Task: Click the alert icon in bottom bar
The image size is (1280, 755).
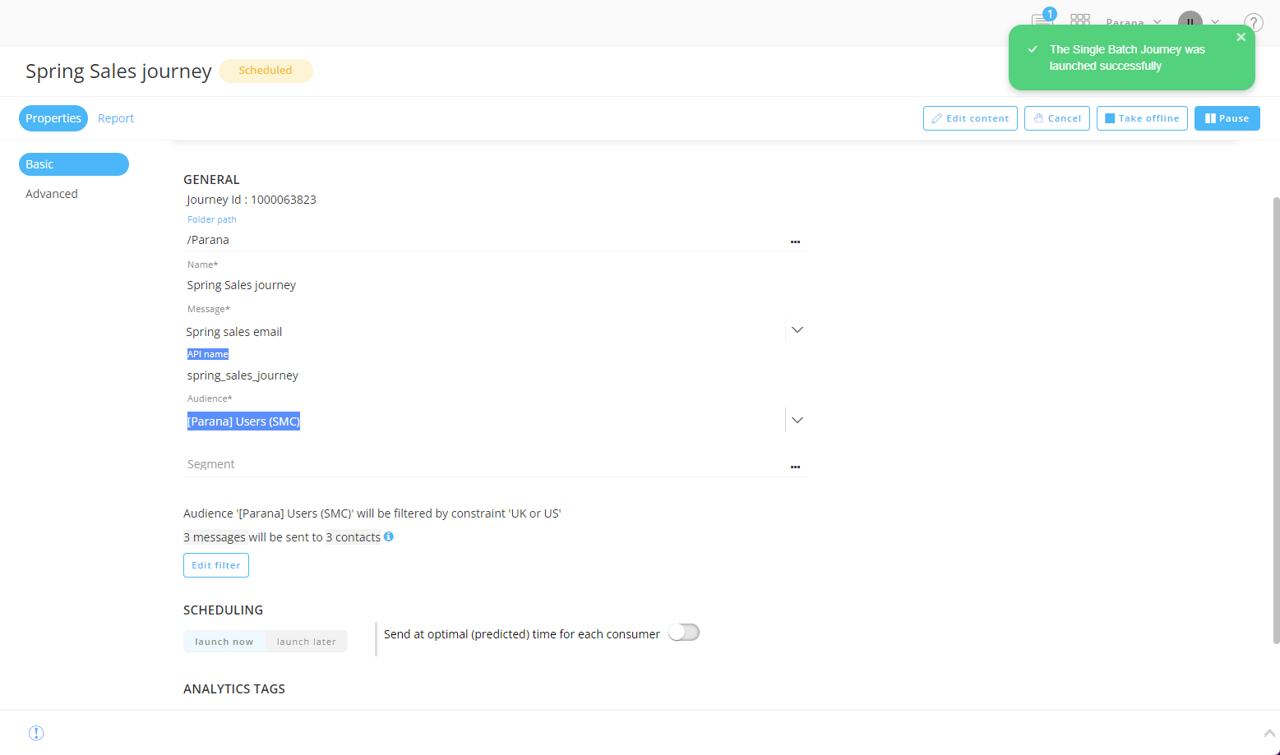Action: click(x=36, y=733)
